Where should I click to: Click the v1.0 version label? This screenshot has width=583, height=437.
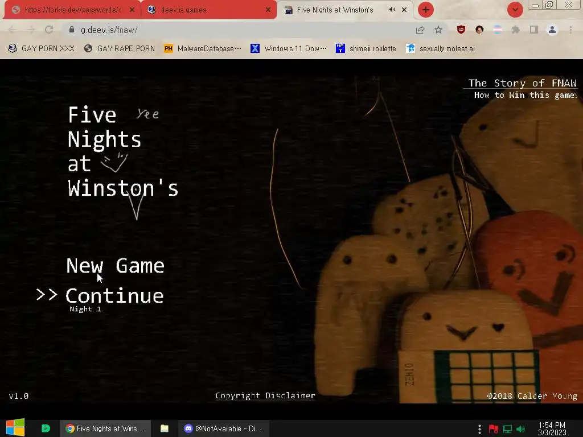pyautogui.click(x=19, y=396)
